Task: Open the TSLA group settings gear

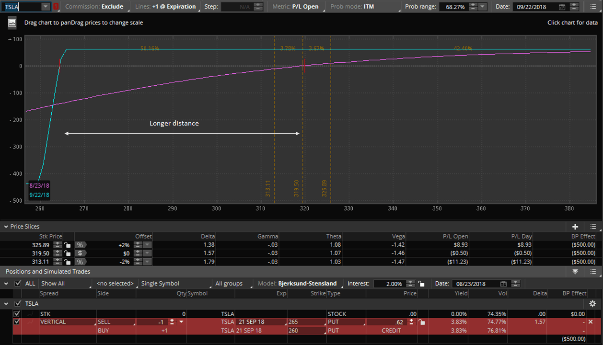Action: click(x=592, y=304)
